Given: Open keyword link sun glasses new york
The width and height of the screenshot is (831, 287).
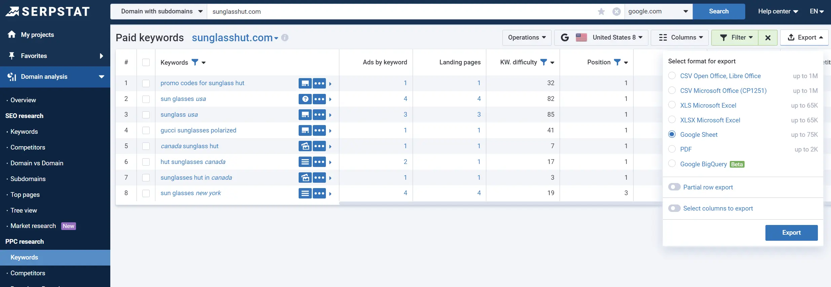Looking at the screenshot, I should [x=191, y=193].
